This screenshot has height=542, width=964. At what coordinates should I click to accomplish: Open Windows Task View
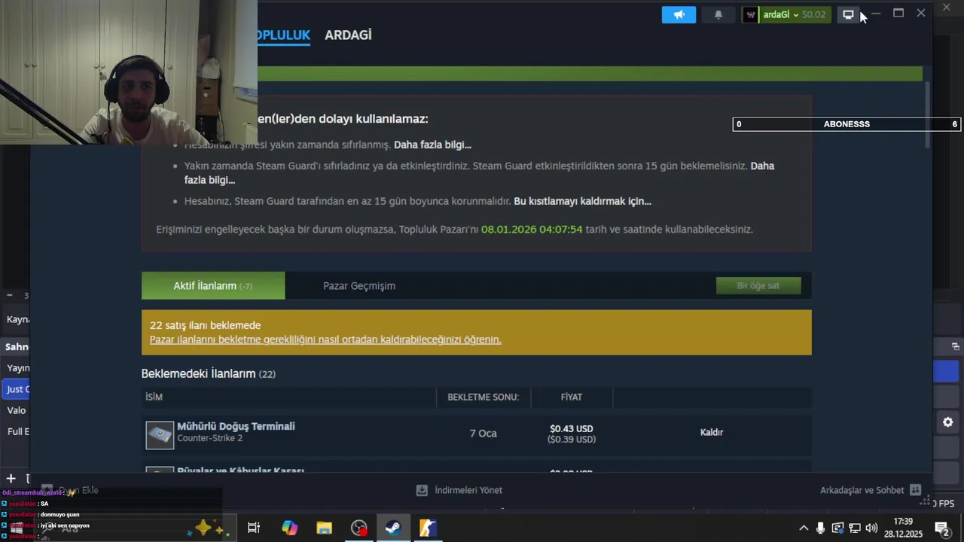click(254, 528)
